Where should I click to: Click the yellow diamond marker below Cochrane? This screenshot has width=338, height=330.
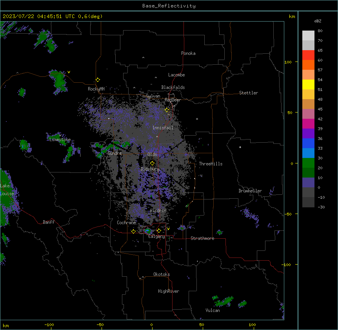click(133, 231)
